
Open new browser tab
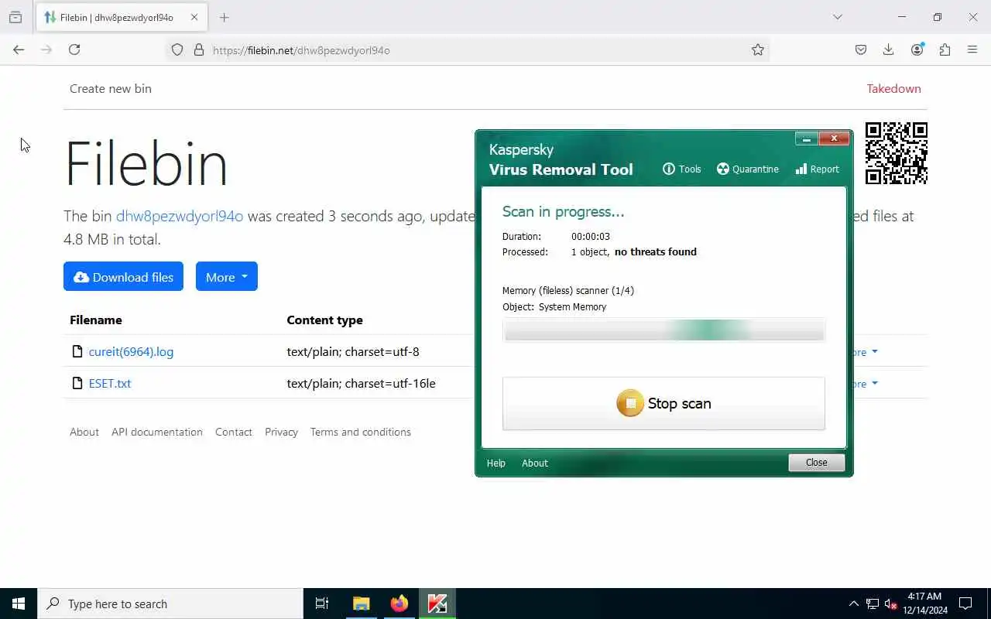click(x=225, y=17)
